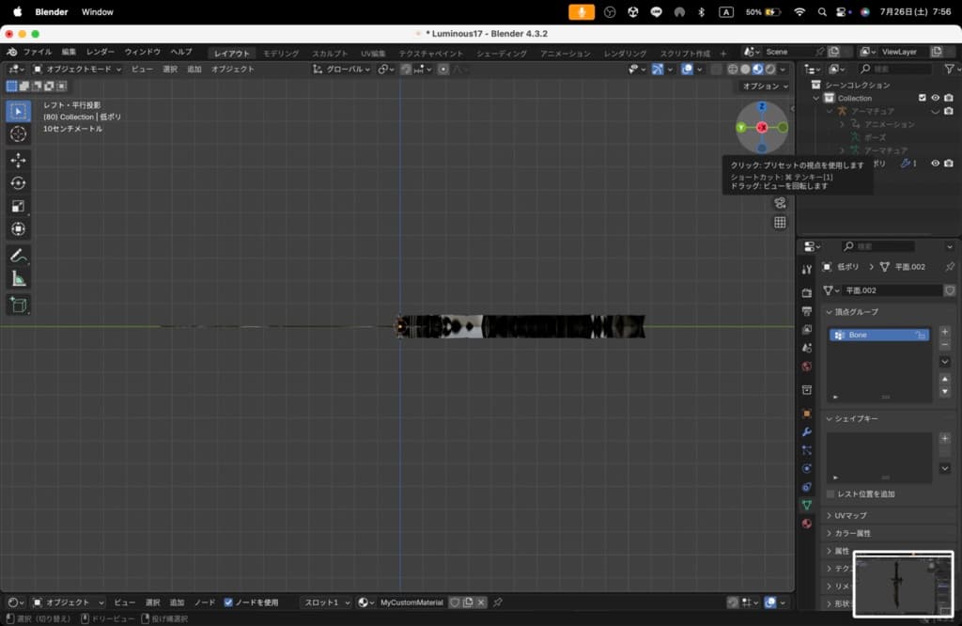This screenshot has width=962, height=626.
Task: Select the Scale tool in the toolbar
Action: 18,206
